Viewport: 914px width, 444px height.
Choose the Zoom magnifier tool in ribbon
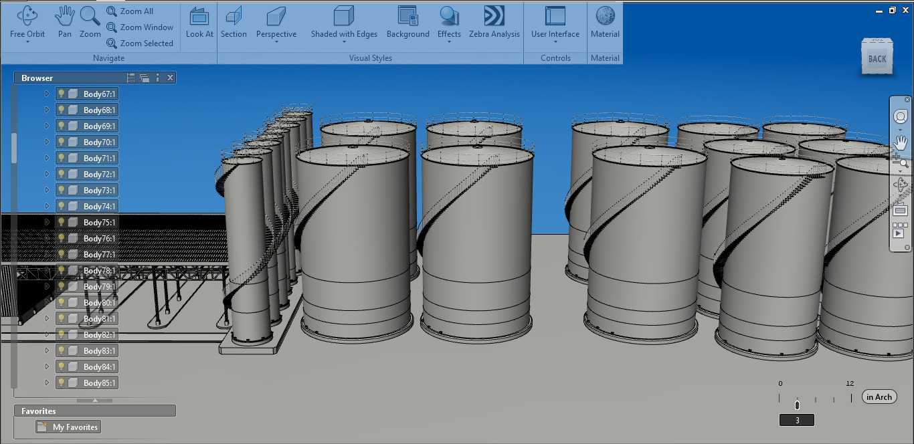coord(90,21)
